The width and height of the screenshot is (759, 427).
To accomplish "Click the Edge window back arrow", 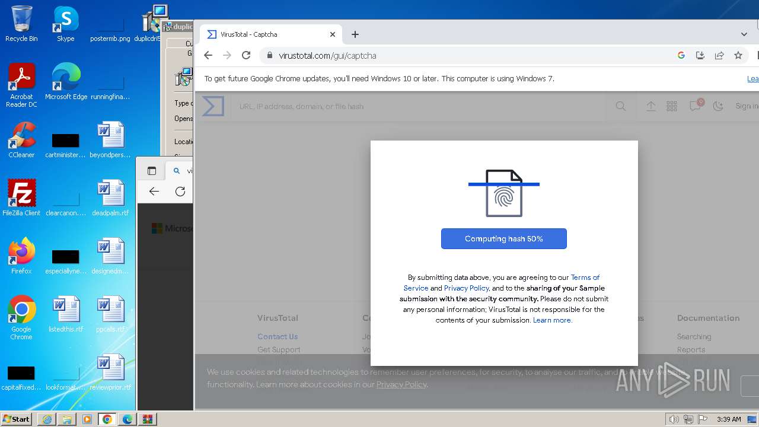I will click(154, 191).
